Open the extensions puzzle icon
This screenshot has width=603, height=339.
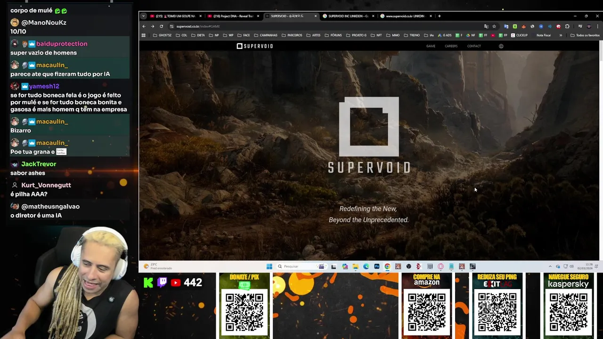click(x=567, y=26)
